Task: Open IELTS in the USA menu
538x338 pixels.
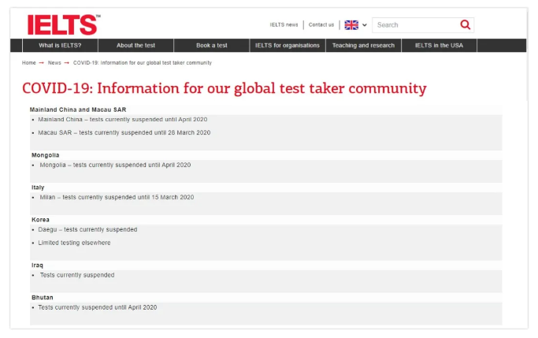Action: [x=440, y=45]
